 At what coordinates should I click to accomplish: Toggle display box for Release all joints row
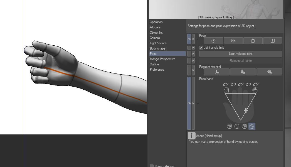pos(189,61)
